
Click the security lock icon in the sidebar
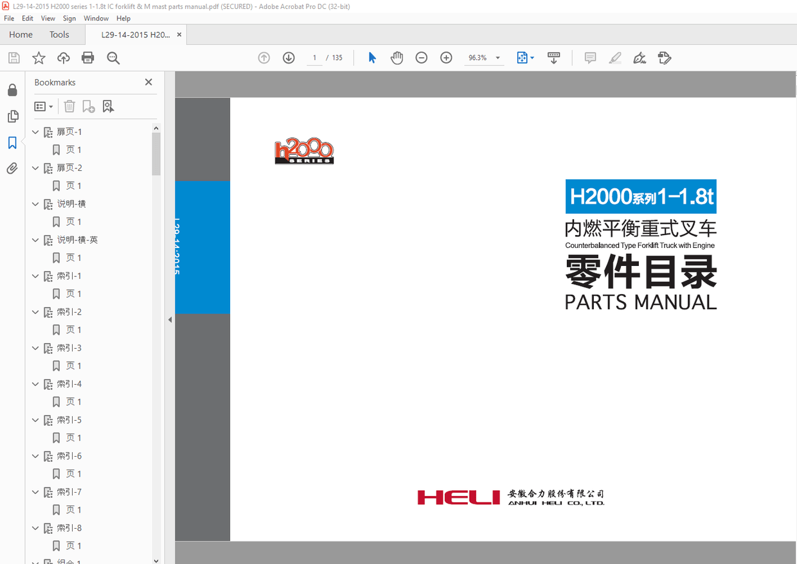tap(13, 90)
